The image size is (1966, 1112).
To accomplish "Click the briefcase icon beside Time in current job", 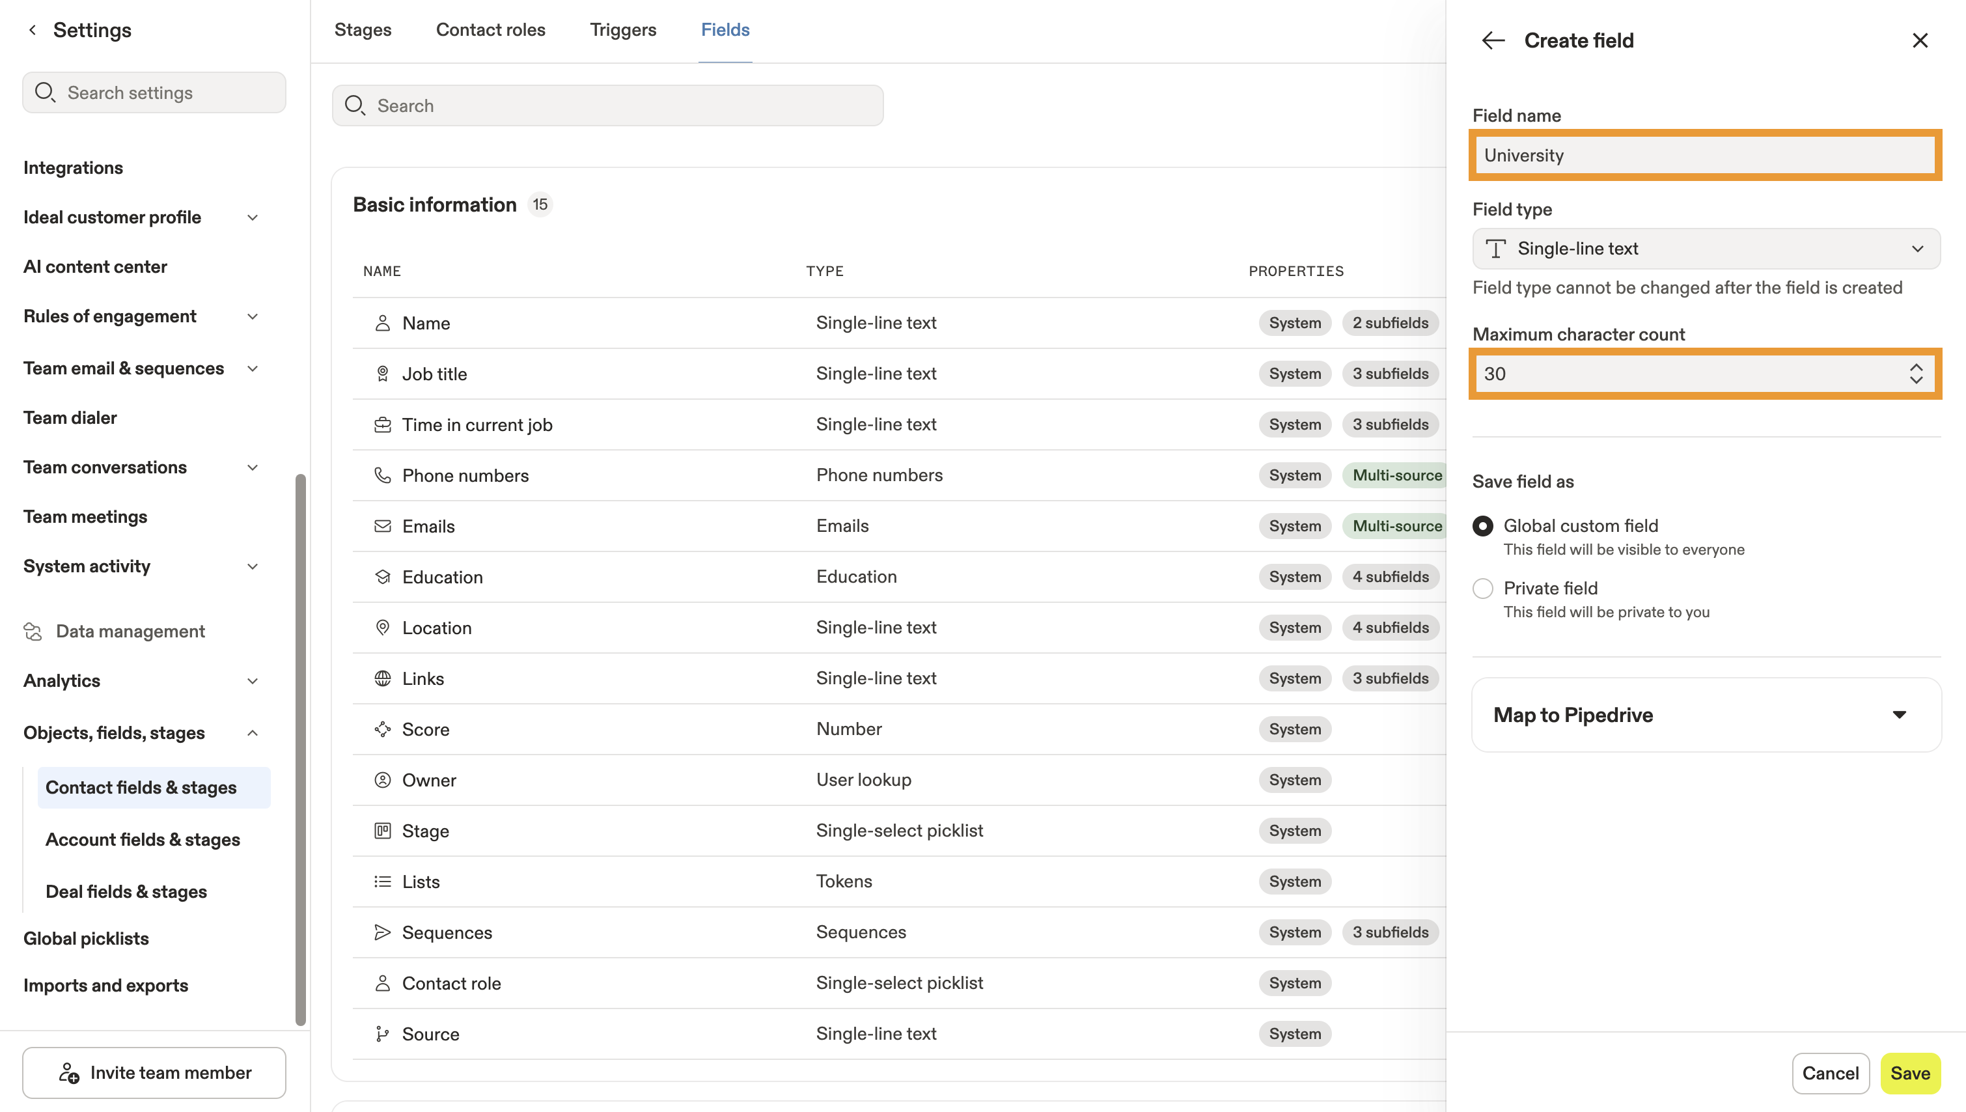I will (383, 424).
